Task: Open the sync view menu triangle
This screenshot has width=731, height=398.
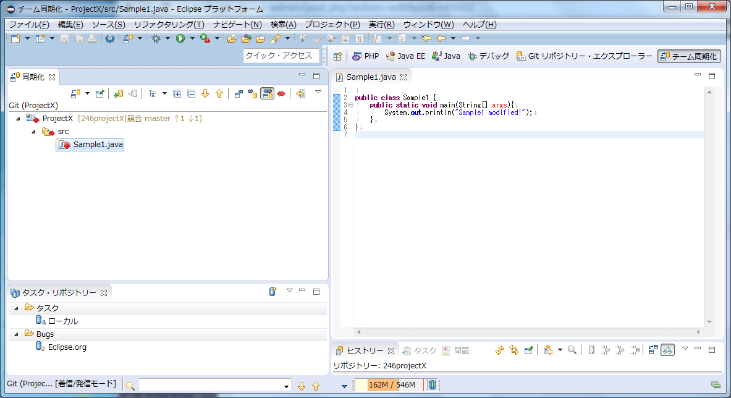Action: (x=318, y=92)
